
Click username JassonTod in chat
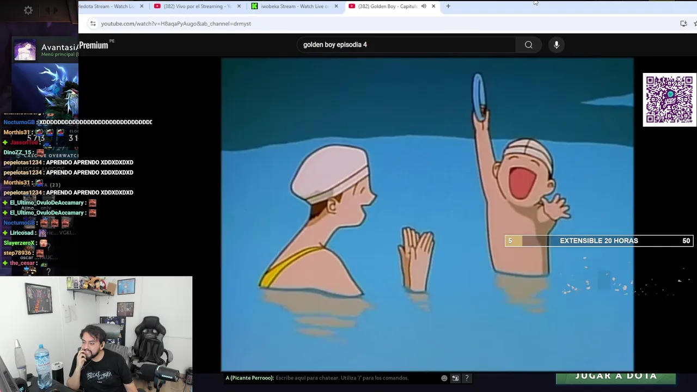(24, 143)
